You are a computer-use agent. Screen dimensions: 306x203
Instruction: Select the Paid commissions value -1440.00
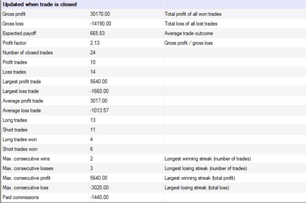(99, 197)
